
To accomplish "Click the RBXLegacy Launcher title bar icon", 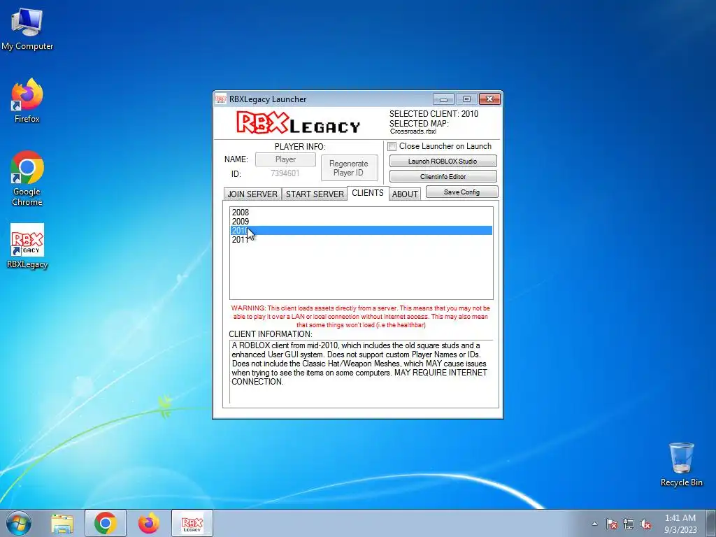I will pos(221,99).
